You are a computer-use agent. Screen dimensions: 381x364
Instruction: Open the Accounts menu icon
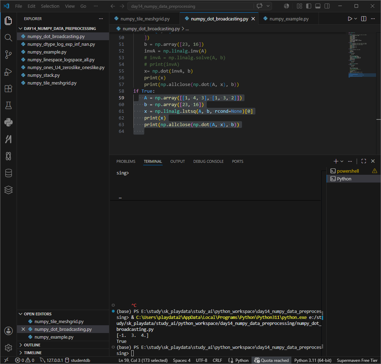click(8, 331)
